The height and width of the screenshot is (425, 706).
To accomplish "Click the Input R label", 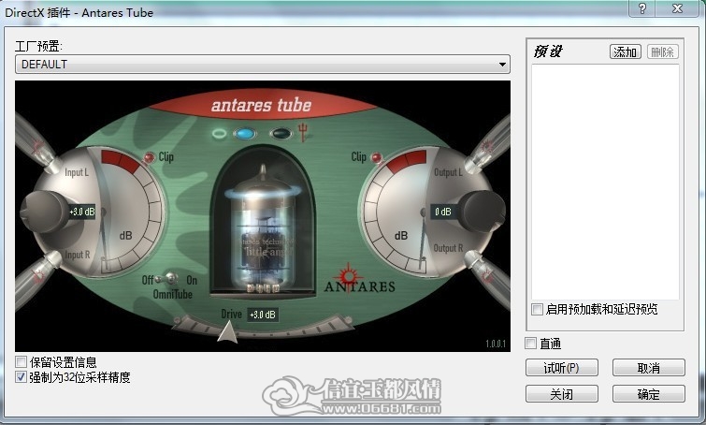I will [x=78, y=255].
